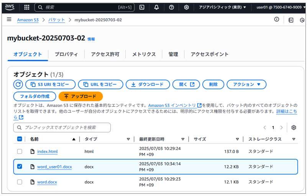Sort by ストレージクラス column arrow

pyautogui.click(x=294, y=139)
